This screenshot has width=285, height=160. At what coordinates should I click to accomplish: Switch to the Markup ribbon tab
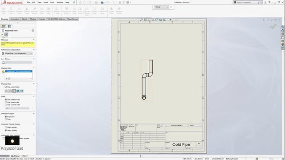[33, 19]
